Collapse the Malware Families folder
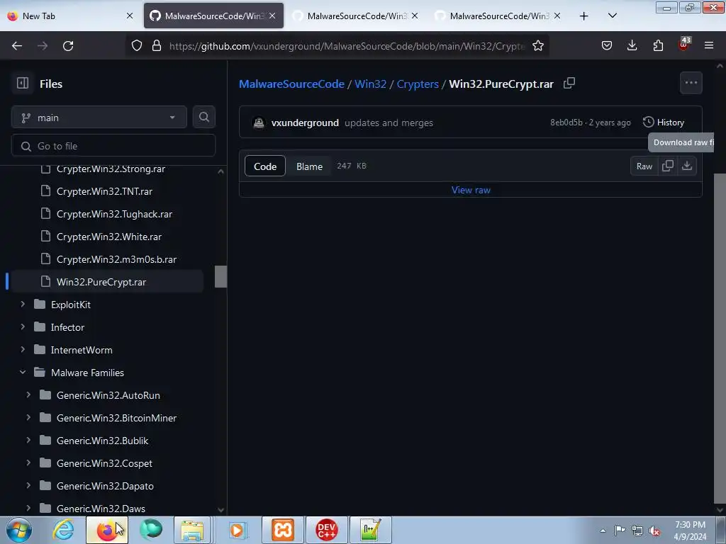Screen dimensions: 726x544 click(x=23, y=373)
